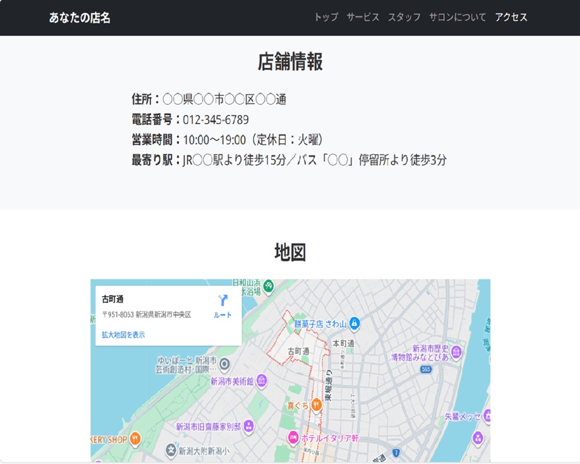
Task: Click the directions arrow icon above ルート
Action: (222, 299)
